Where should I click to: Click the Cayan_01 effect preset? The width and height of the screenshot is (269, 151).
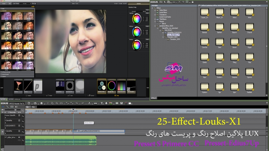click(205, 13)
